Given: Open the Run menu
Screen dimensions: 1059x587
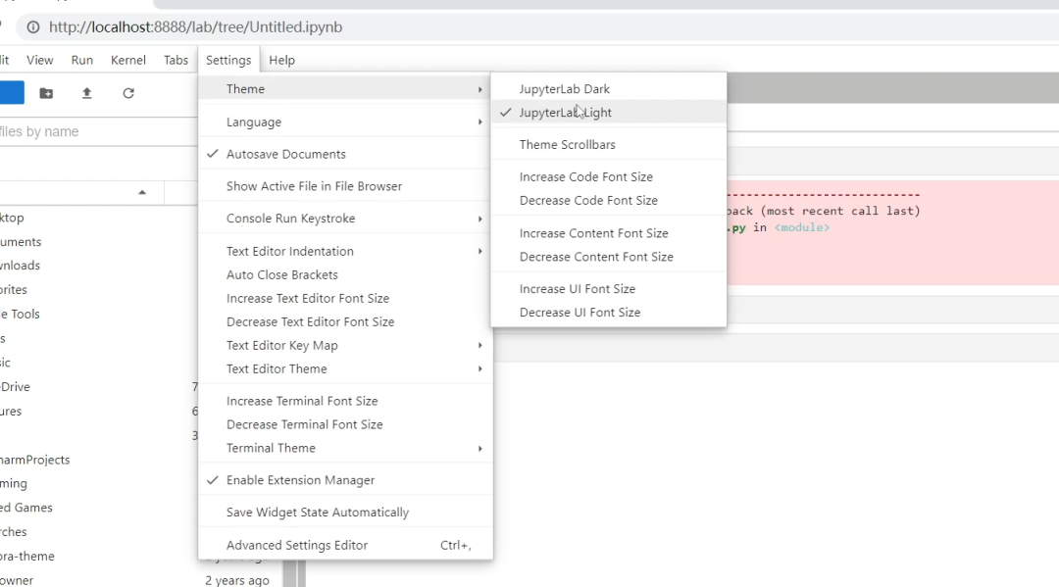Looking at the screenshot, I should click(82, 60).
